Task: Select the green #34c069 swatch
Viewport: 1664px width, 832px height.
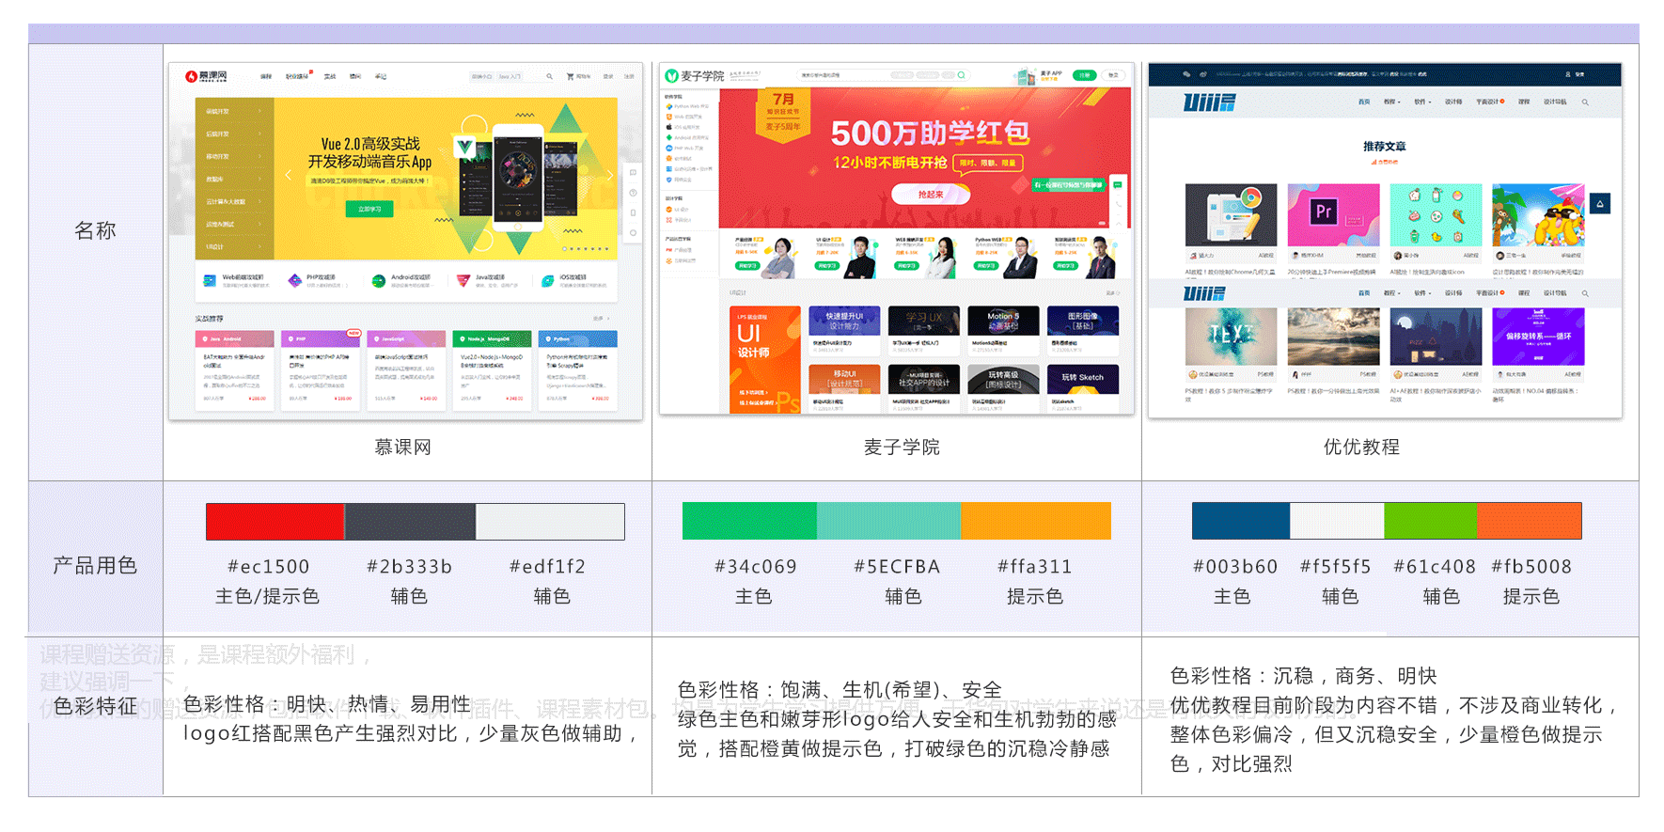Action: tap(749, 521)
